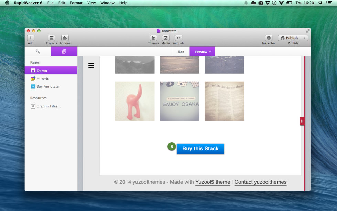This screenshot has width=337, height=211.
Task: Select the Buy Annotate page
Action: tap(51, 86)
